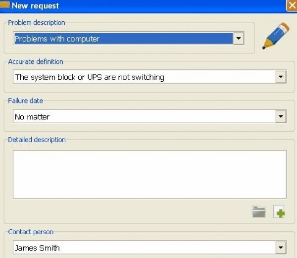
Task: Click the 'New request' window title
Action: (x=36, y=5)
